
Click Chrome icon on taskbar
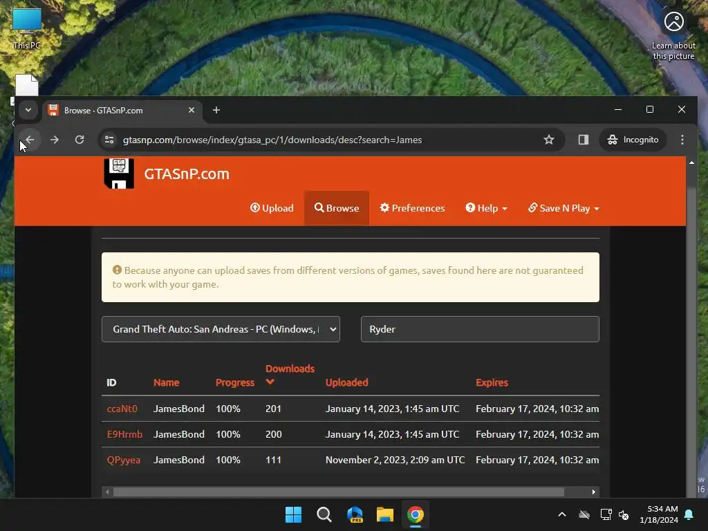pos(416,514)
